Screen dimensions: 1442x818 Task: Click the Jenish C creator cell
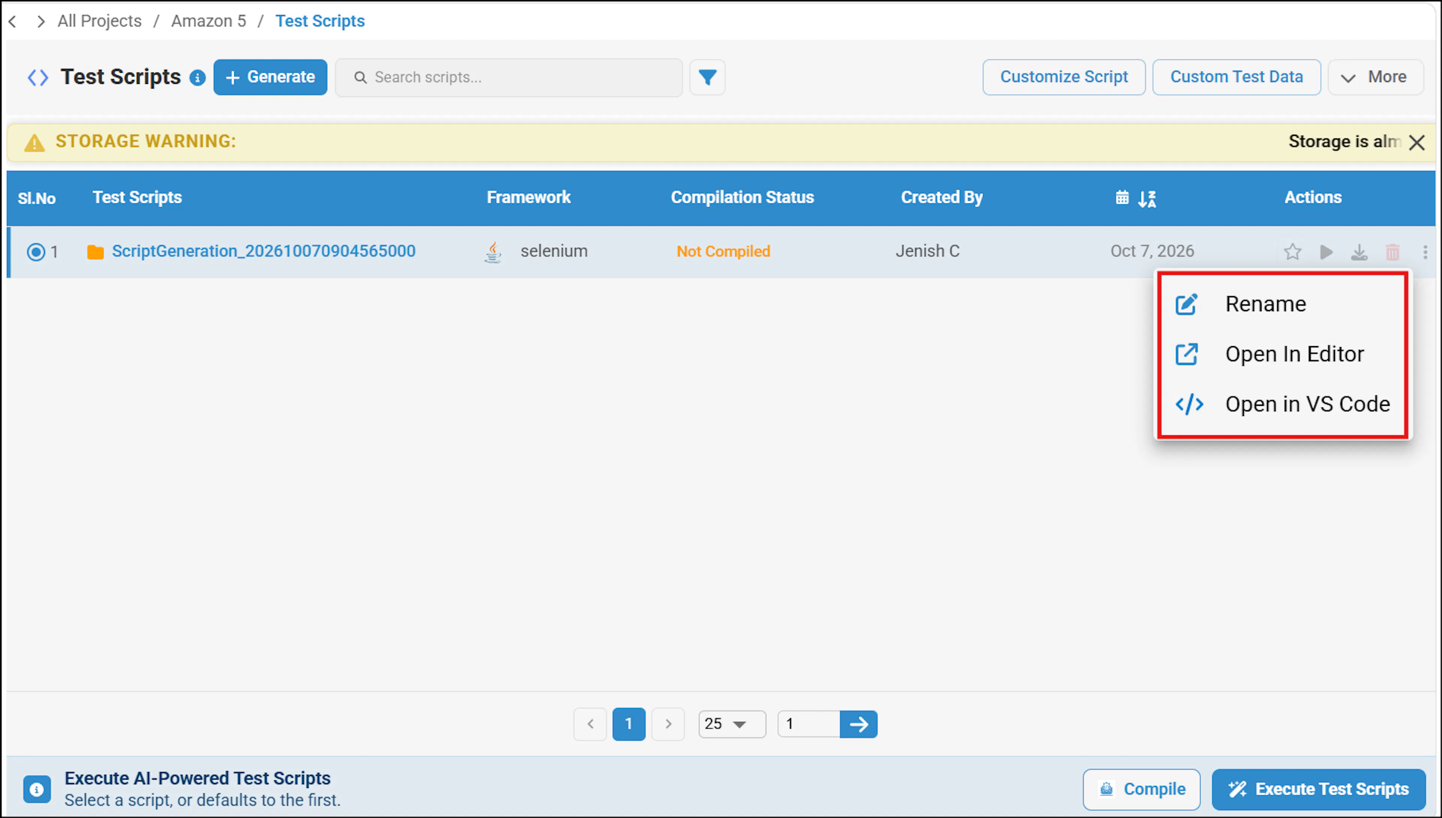(927, 251)
